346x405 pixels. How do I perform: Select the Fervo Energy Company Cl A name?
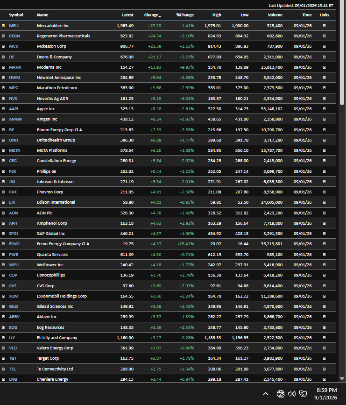63,244
